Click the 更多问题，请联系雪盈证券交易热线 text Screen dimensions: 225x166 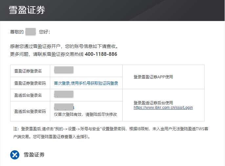[47, 54]
